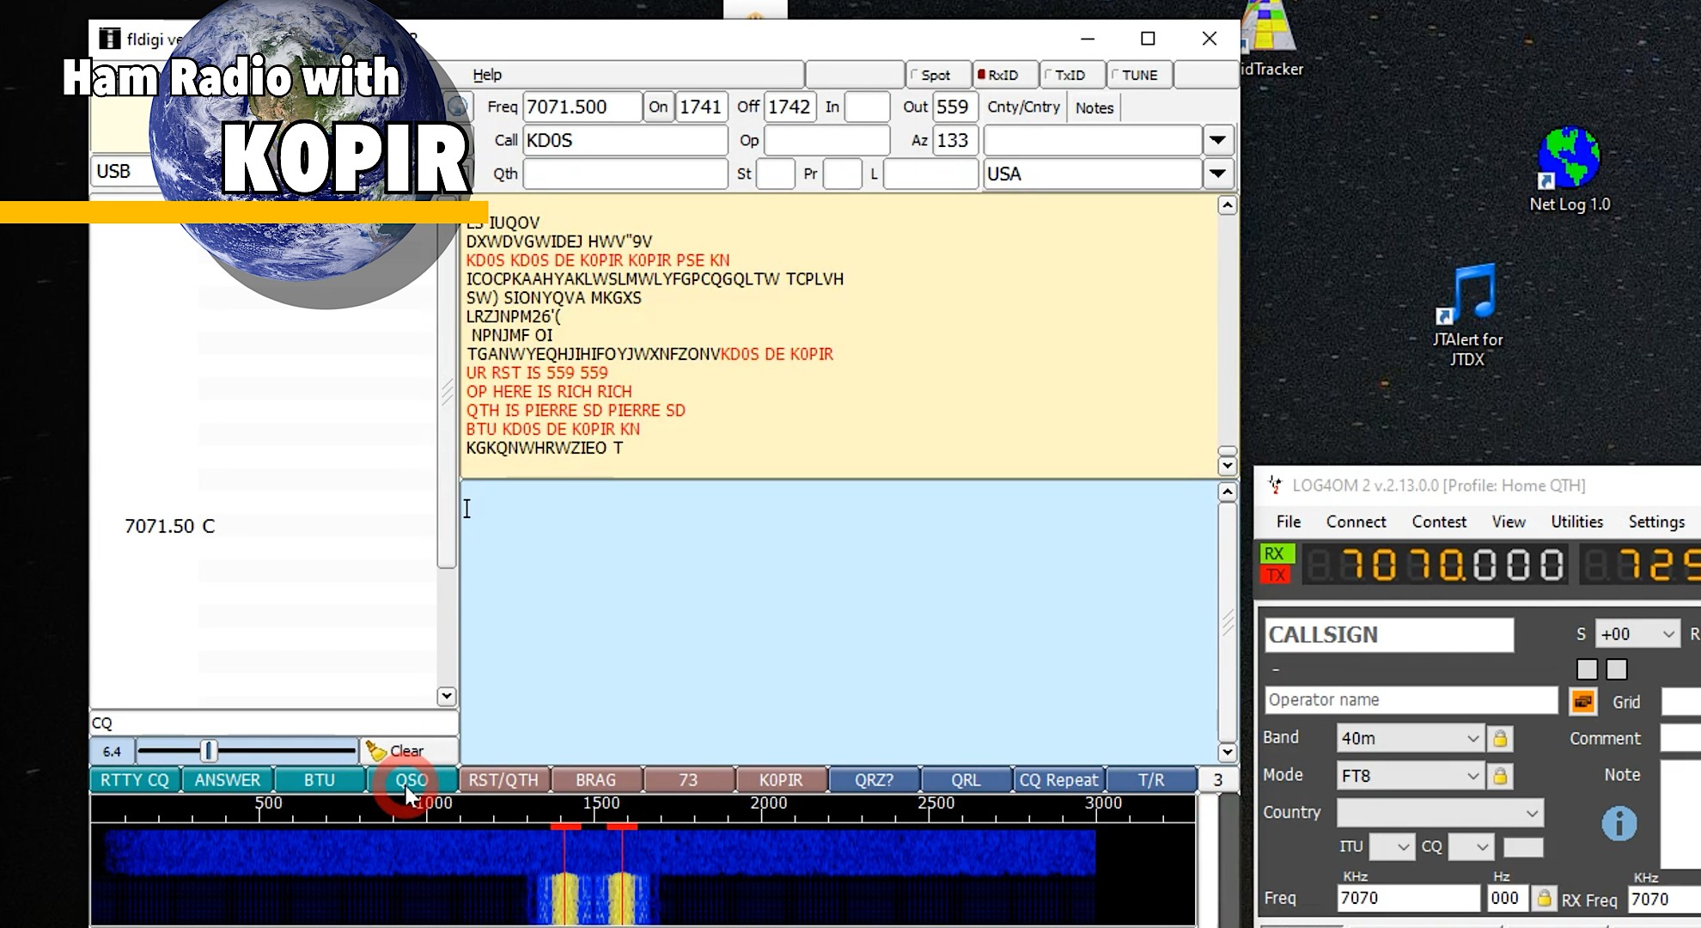Click the QRZ? macro button

point(874,779)
